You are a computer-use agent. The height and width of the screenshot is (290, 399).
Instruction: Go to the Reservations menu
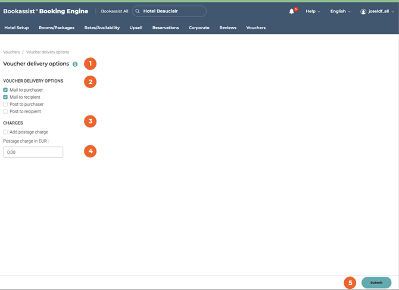(x=166, y=27)
